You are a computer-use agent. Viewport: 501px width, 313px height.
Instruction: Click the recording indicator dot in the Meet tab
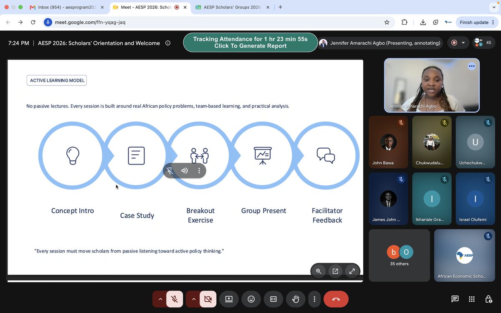pos(177,7)
